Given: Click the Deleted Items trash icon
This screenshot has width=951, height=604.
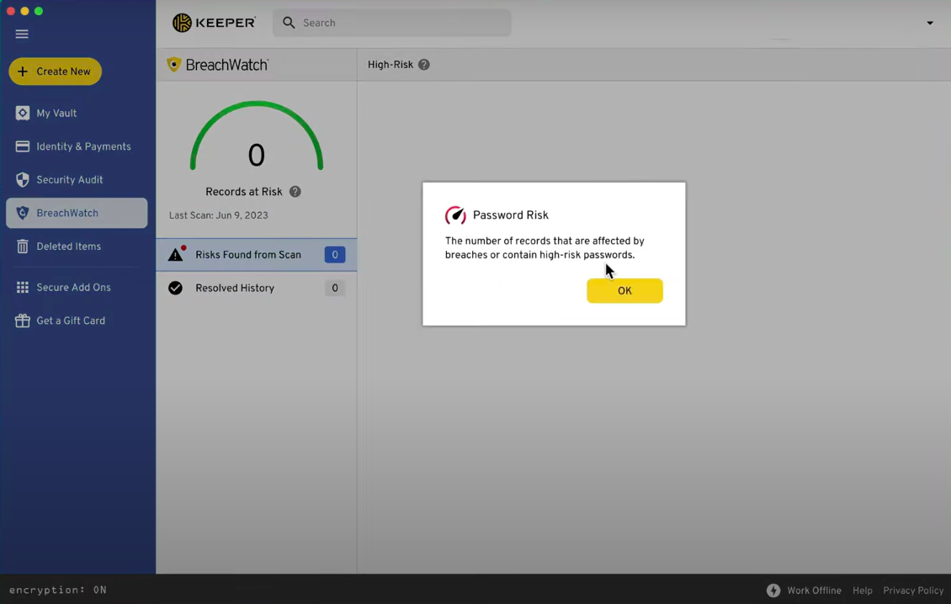Looking at the screenshot, I should pos(23,246).
